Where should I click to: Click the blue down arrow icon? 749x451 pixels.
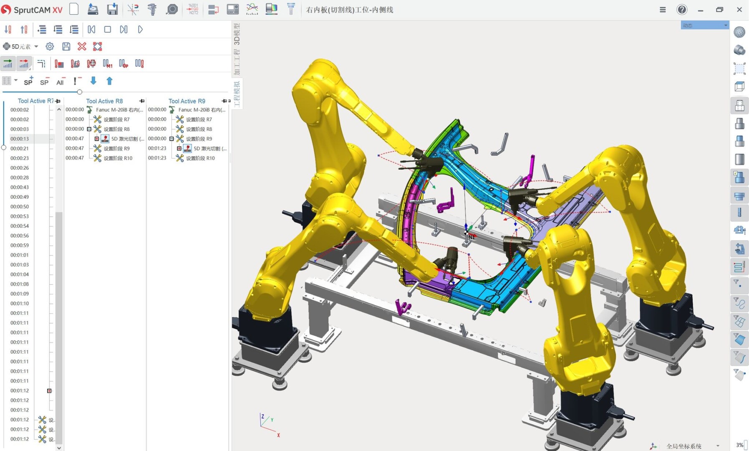pyautogui.click(x=93, y=81)
